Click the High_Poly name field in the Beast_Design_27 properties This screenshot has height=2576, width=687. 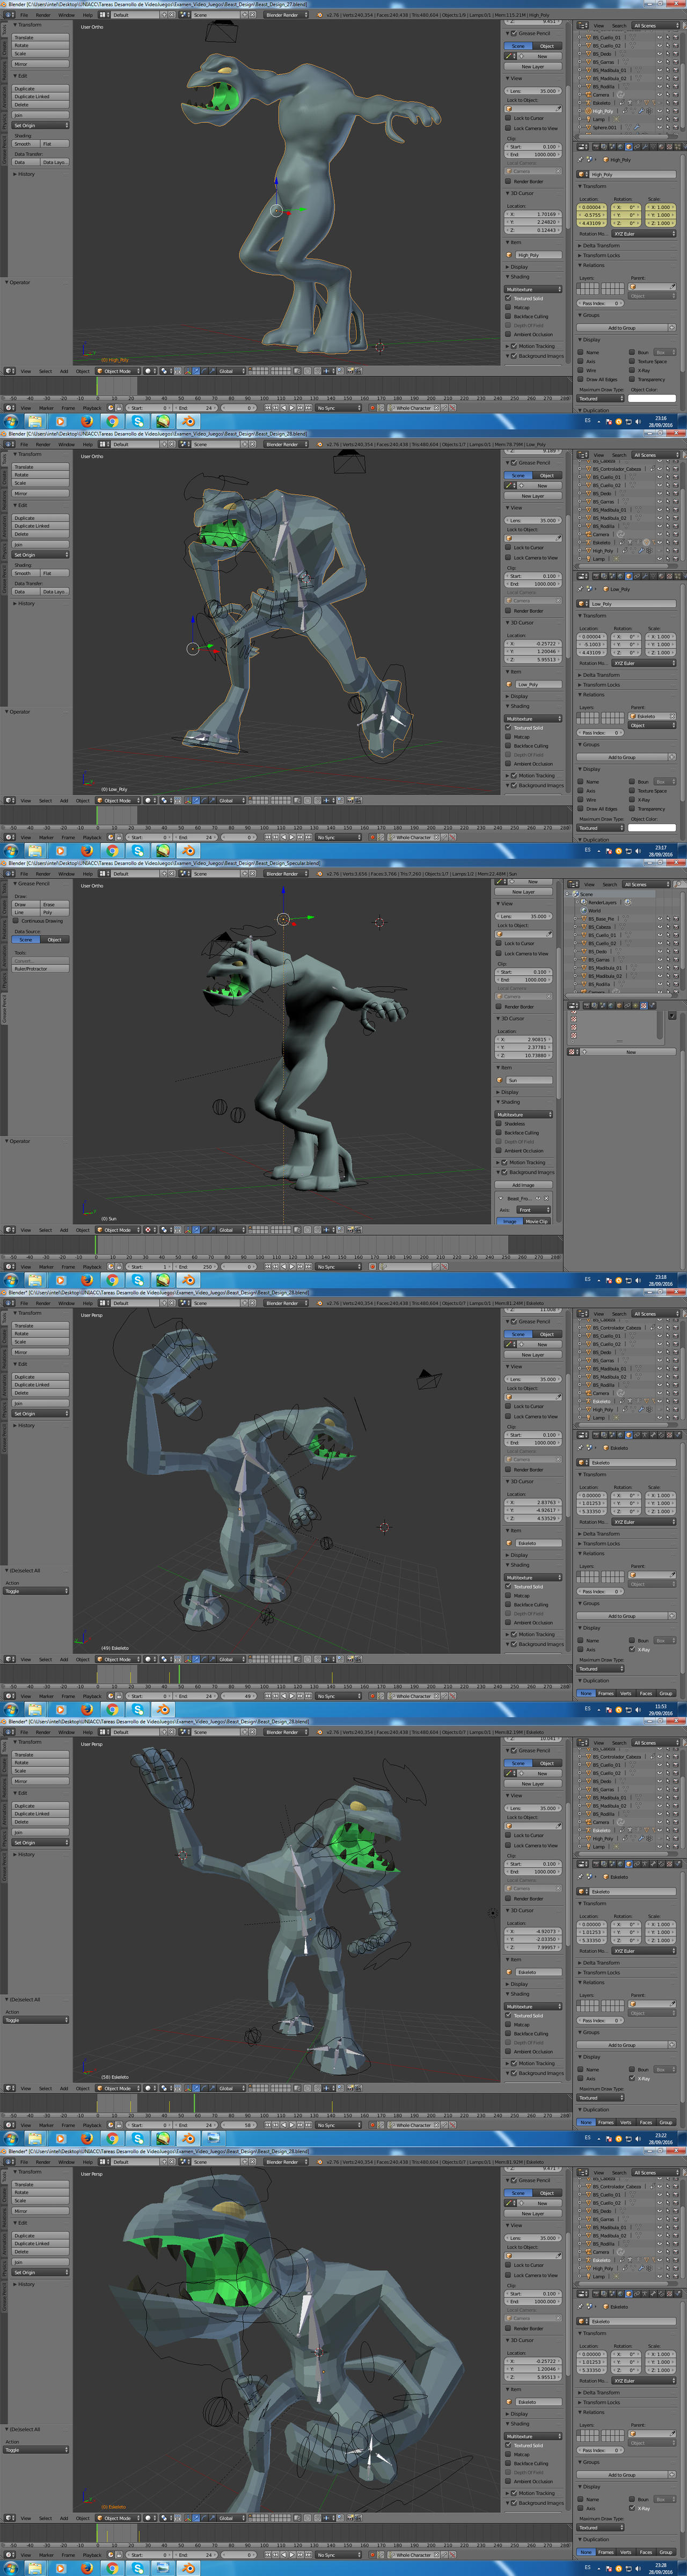pos(632,174)
